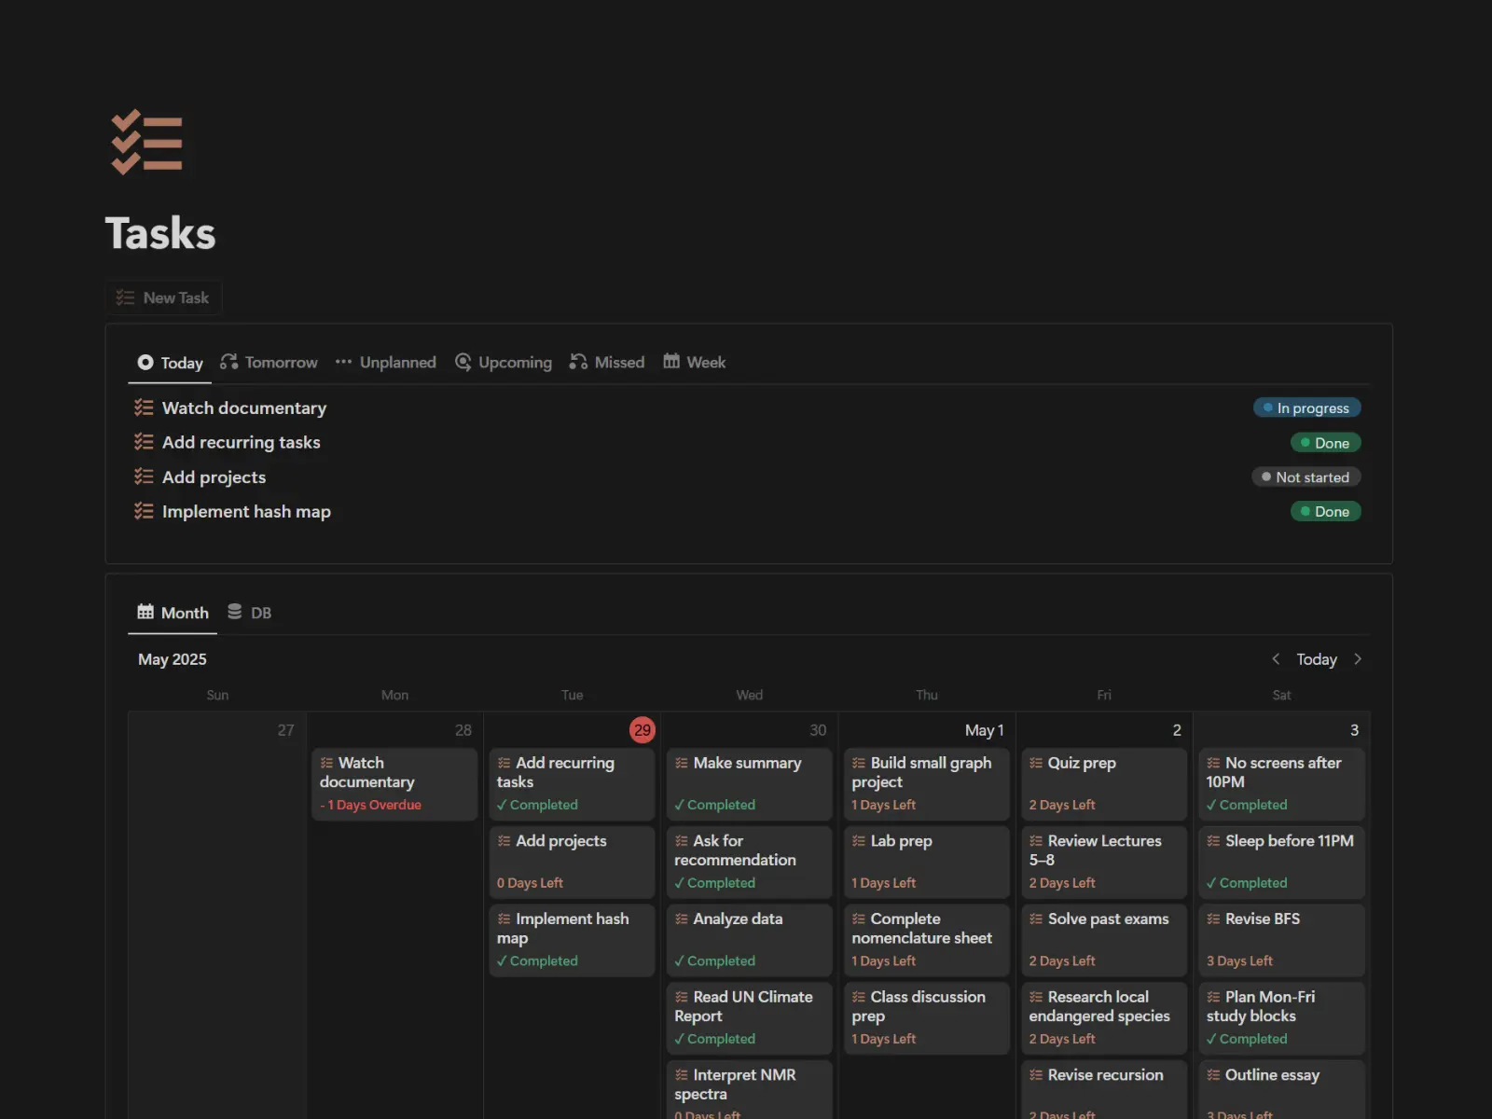Open the In progress status badge
Image resolution: width=1492 pixels, height=1119 pixels.
1306,408
